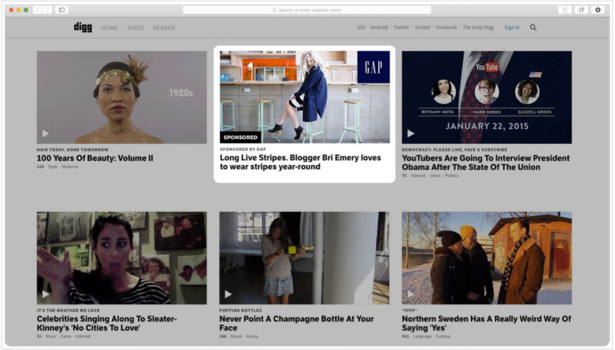Go forward with Safari forward arrow

tap(48, 10)
